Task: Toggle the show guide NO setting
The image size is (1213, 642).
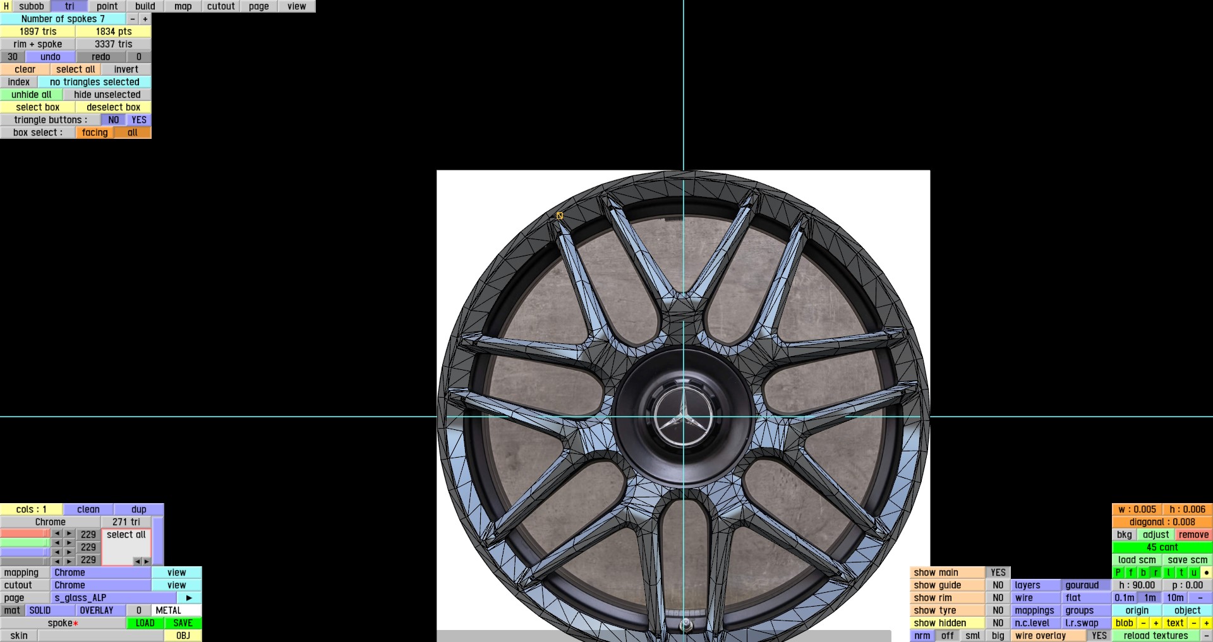Action: (x=998, y=585)
